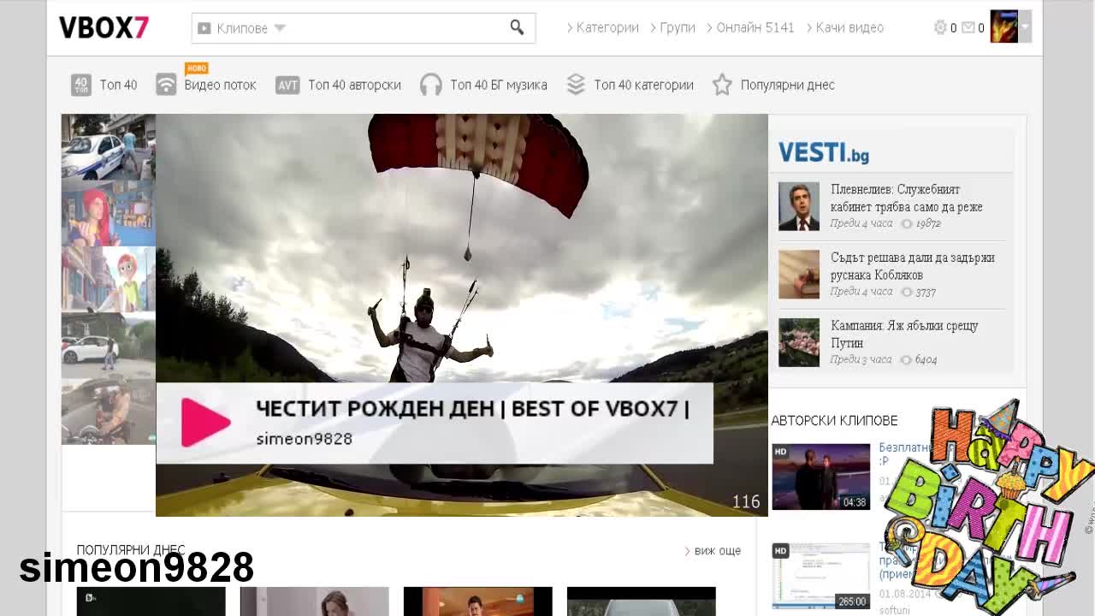The width and height of the screenshot is (1095, 616).
Task: Open Видео поток wifi icon
Action: (166, 85)
